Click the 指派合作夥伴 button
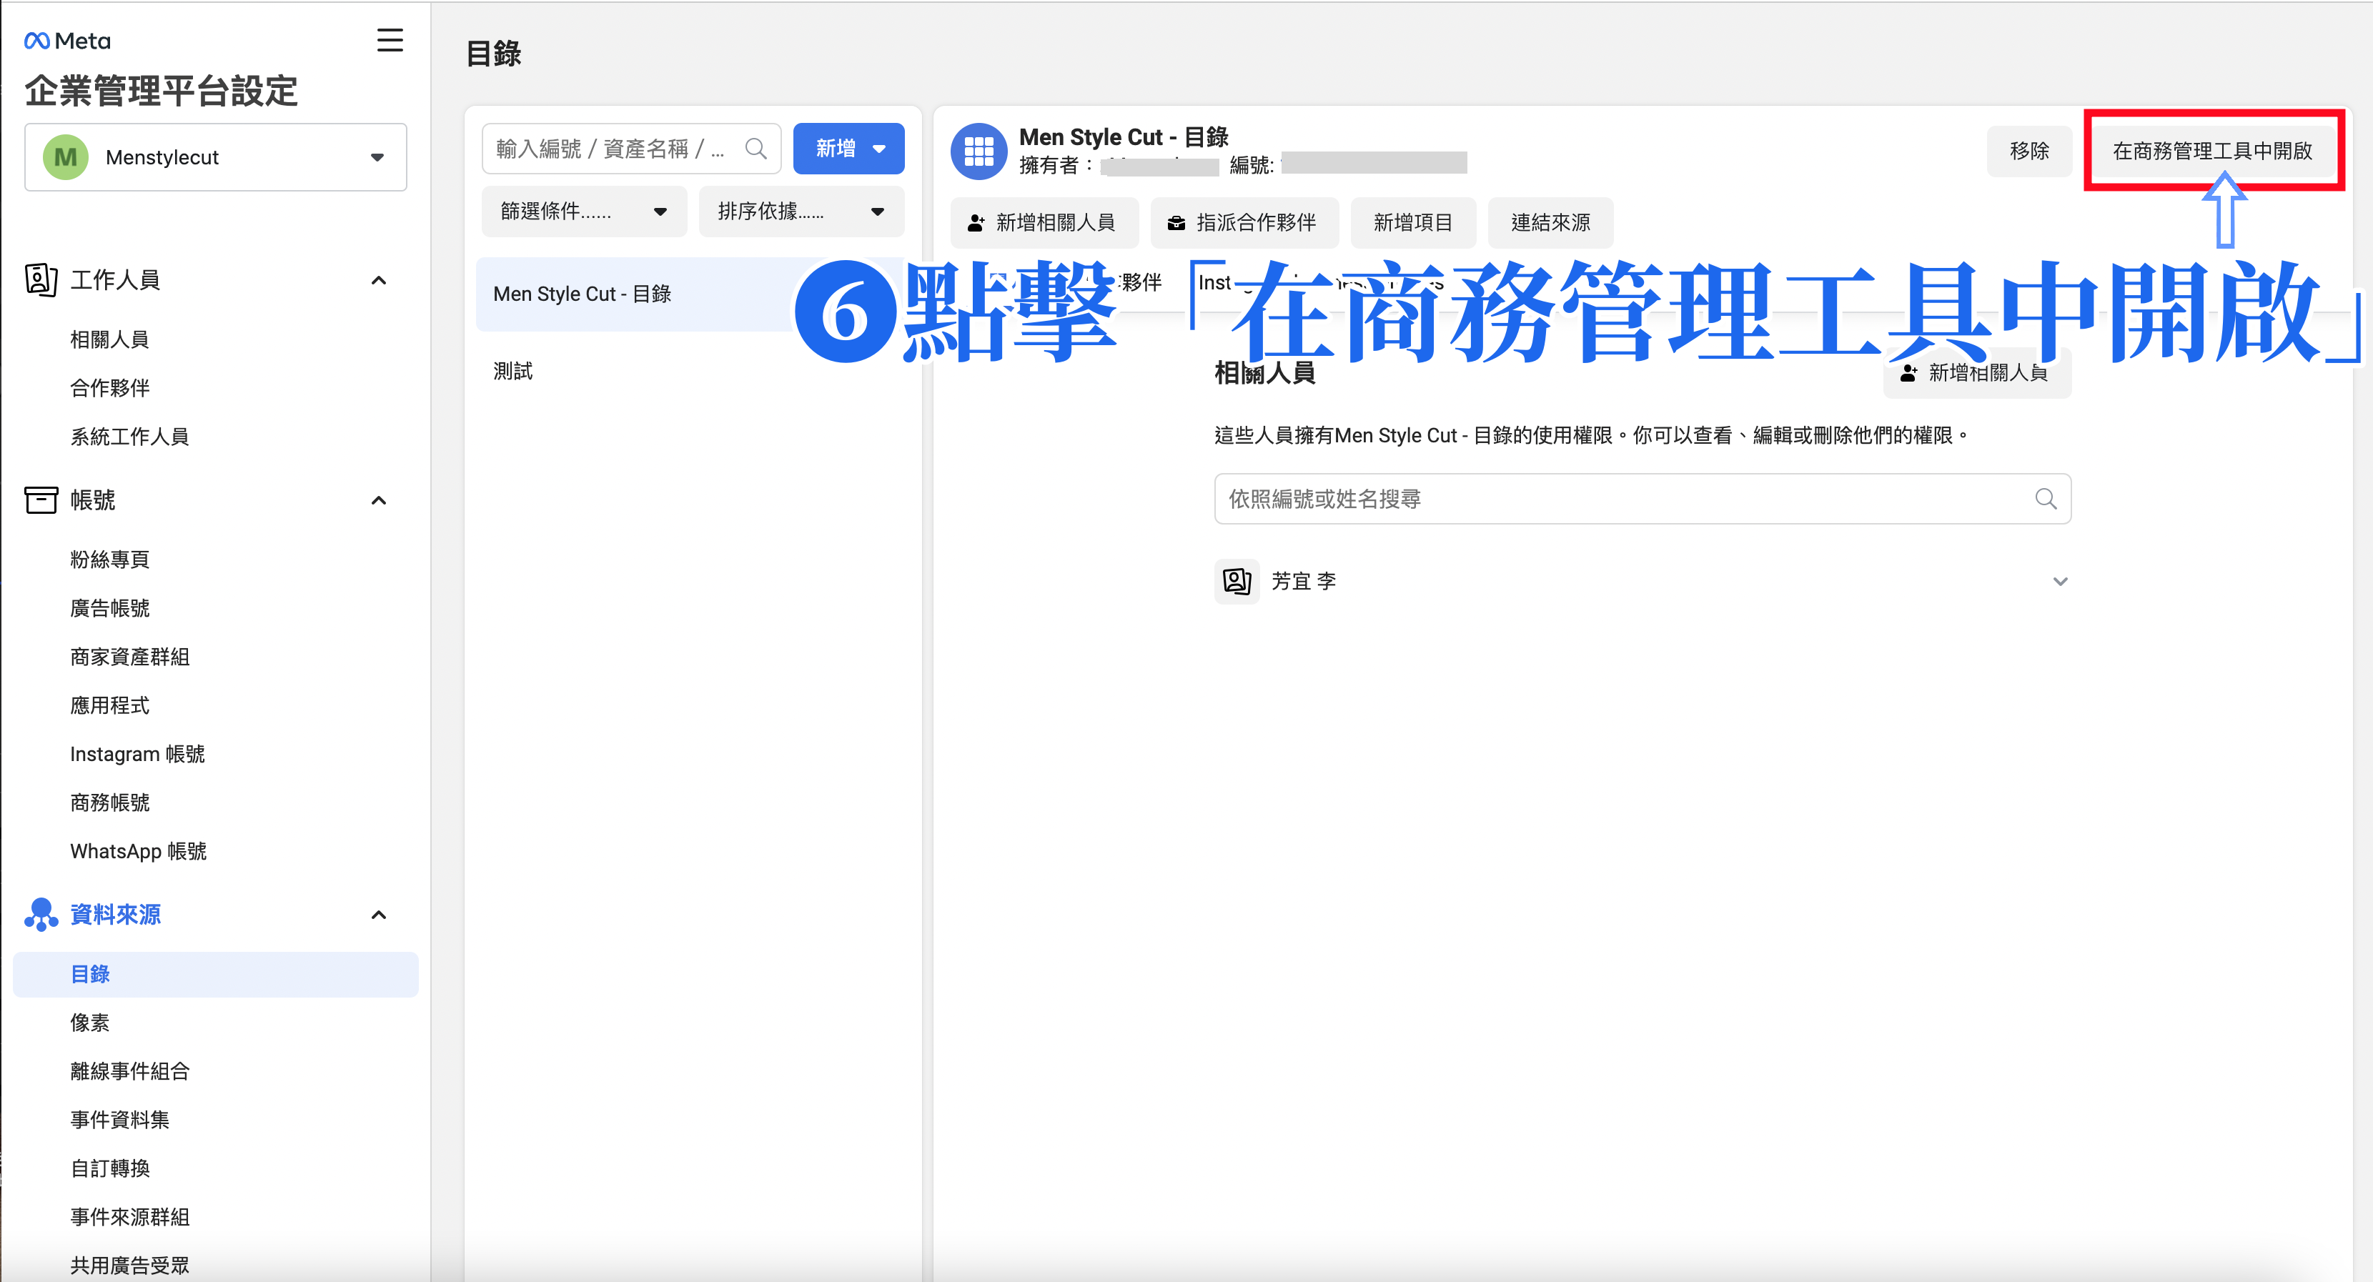The width and height of the screenshot is (2373, 1282). tap(1244, 223)
